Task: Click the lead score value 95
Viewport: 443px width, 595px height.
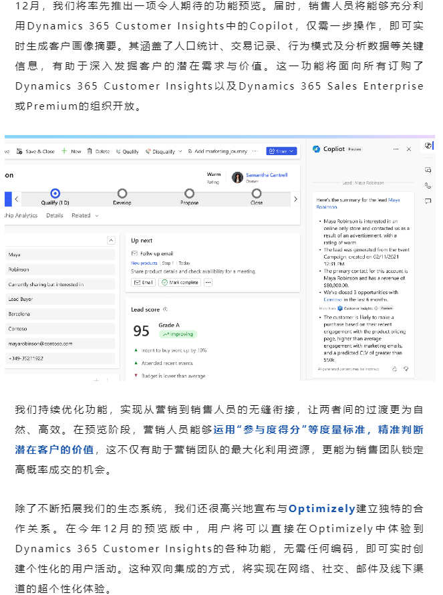Action: pyautogui.click(x=141, y=331)
